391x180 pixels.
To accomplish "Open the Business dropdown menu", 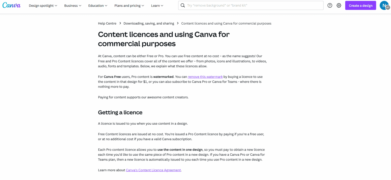I will 73,5.
